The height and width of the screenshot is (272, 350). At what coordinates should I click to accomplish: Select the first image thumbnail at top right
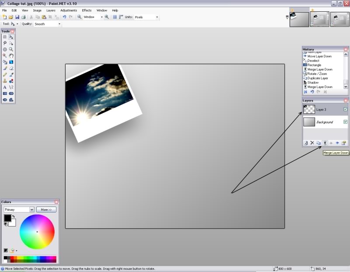tap(299, 19)
